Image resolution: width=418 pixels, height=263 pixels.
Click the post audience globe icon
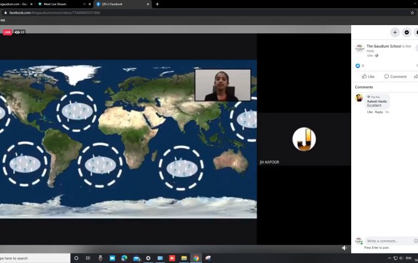[377, 55]
